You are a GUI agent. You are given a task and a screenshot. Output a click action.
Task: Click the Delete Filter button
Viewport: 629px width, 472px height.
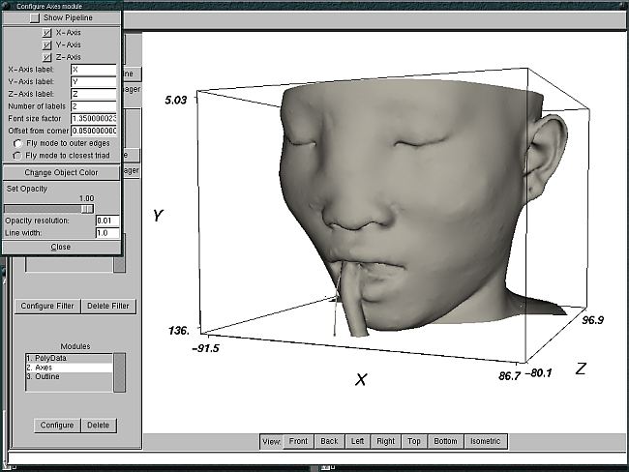pos(108,307)
